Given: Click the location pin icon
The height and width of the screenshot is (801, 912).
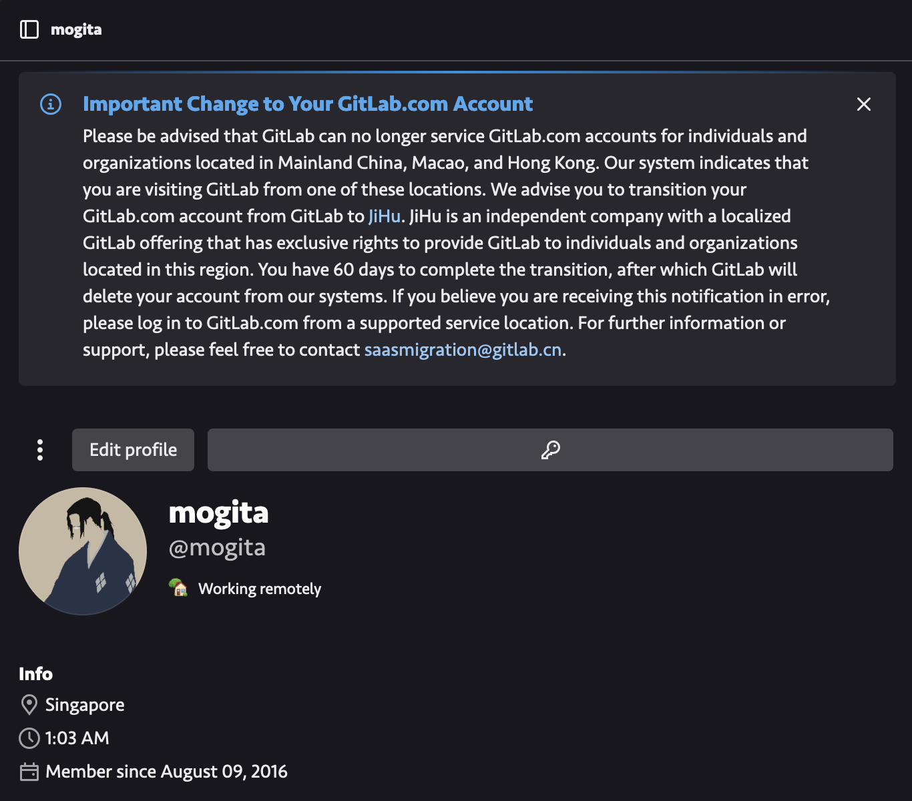Looking at the screenshot, I should pyautogui.click(x=29, y=705).
